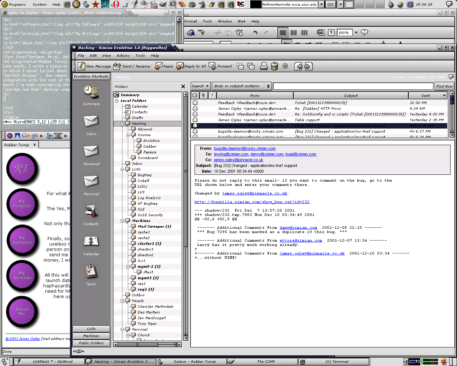Click the ettore@ximian.com link
The height and width of the screenshot is (366, 457).
pos(301,241)
